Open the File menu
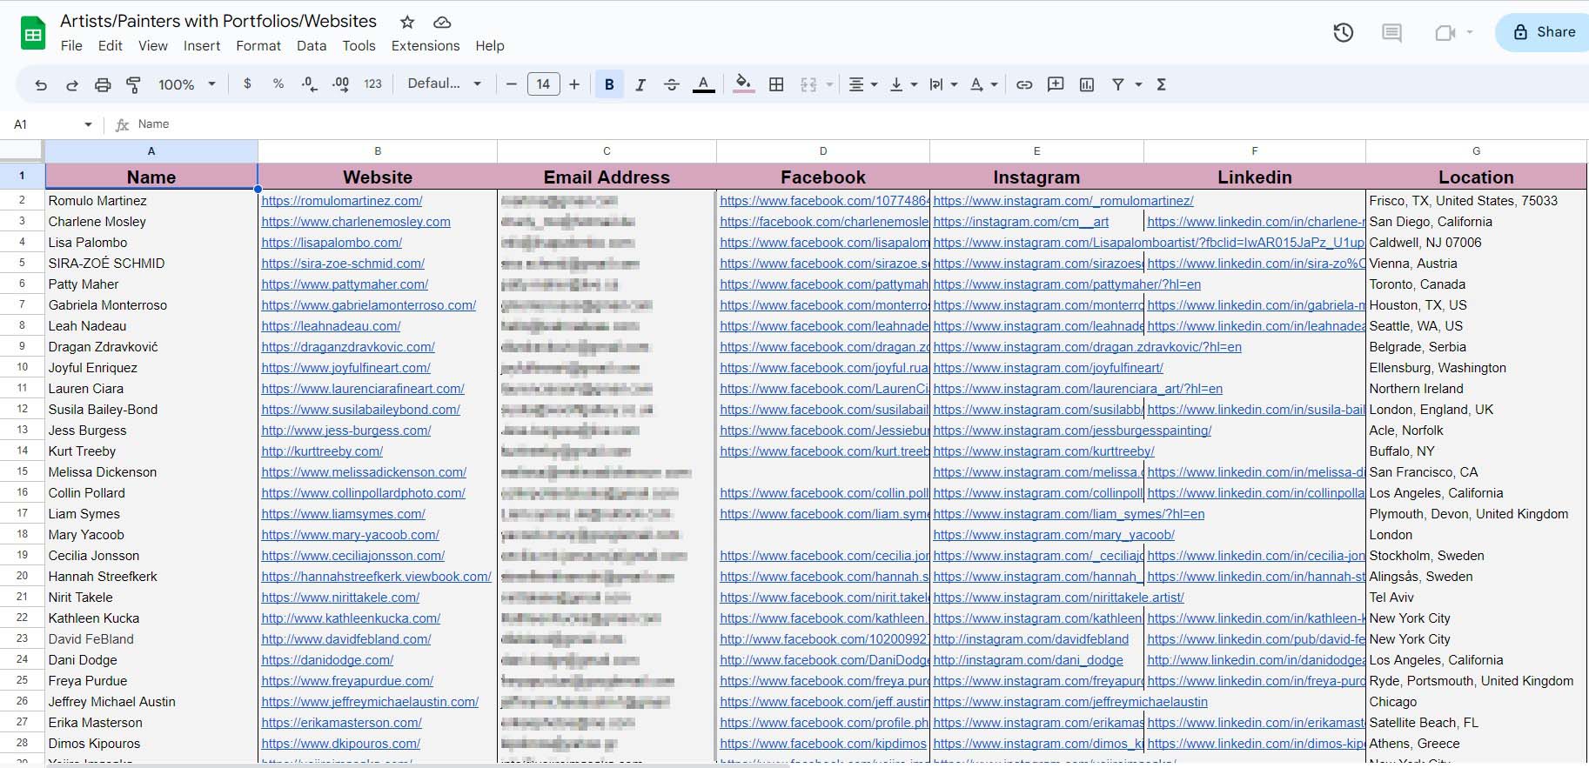The image size is (1589, 768). 71,45
